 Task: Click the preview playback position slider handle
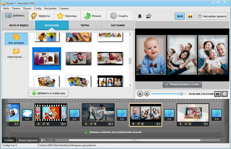[x=181, y=94]
